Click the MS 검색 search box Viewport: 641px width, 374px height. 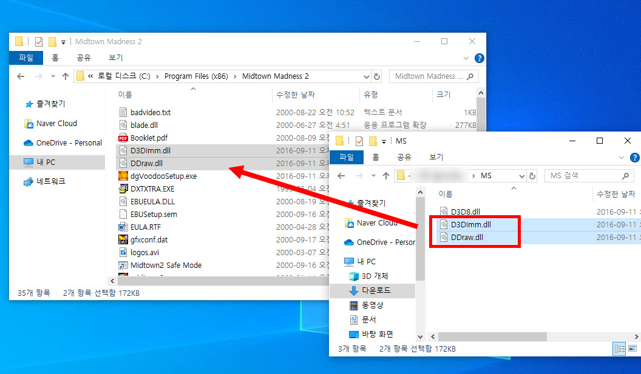(589, 176)
